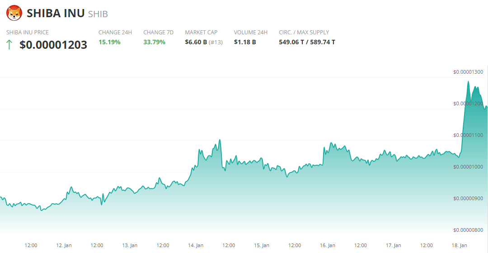Click the $6.60 B market cap value

(x=196, y=42)
